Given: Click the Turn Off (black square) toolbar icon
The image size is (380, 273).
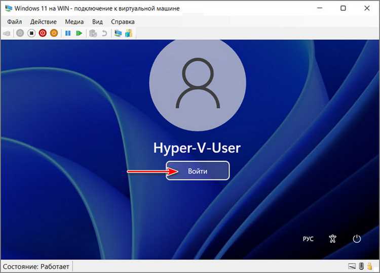Looking at the screenshot, I should coord(31,33).
